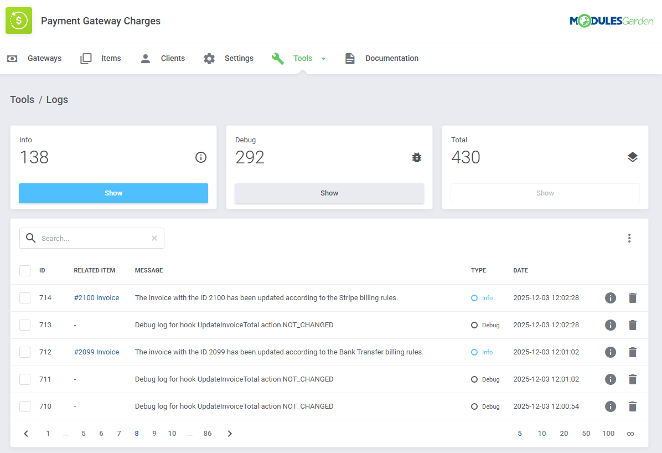Image resolution: width=662 pixels, height=453 pixels.
Task: Set page size to 50 entries
Action: [x=586, y=434]
